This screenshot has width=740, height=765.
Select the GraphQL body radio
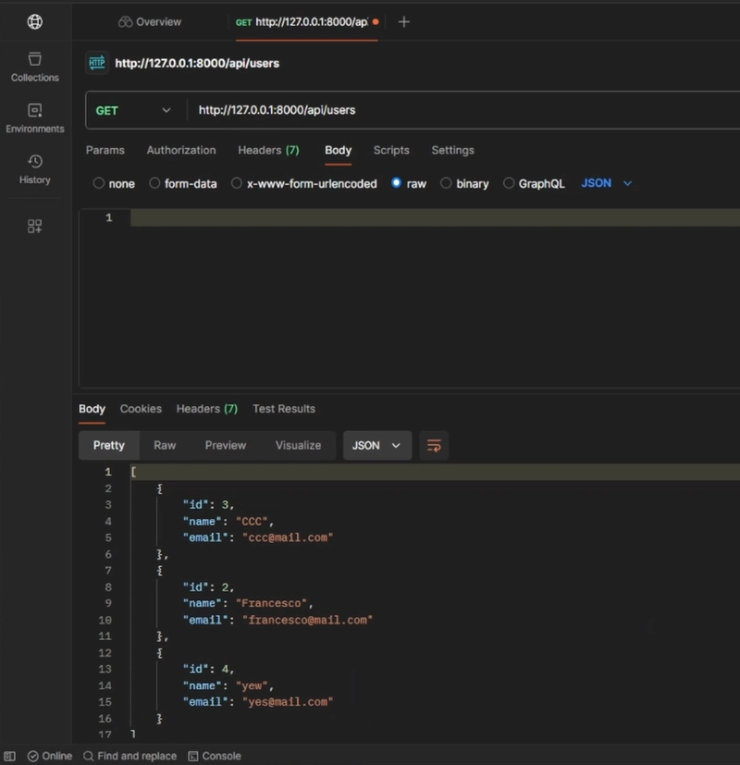point(509,183)
